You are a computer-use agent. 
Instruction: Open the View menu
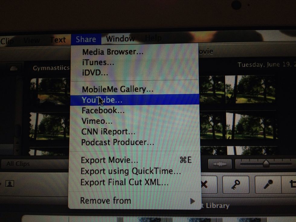click(31, 40)
